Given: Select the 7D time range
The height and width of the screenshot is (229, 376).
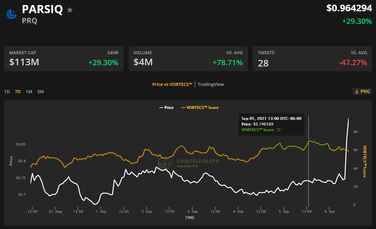Looking at the screenshot, I should (18, 92).
